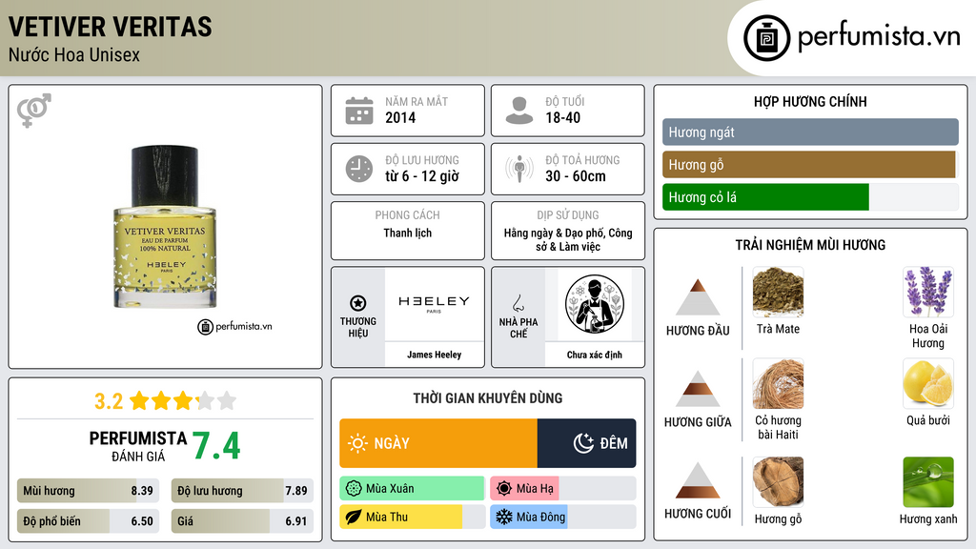The width and height of the screenshot is (976, 549).
Task: Click the Quả bưởi grapefruit image
Action: coord(928,383)
